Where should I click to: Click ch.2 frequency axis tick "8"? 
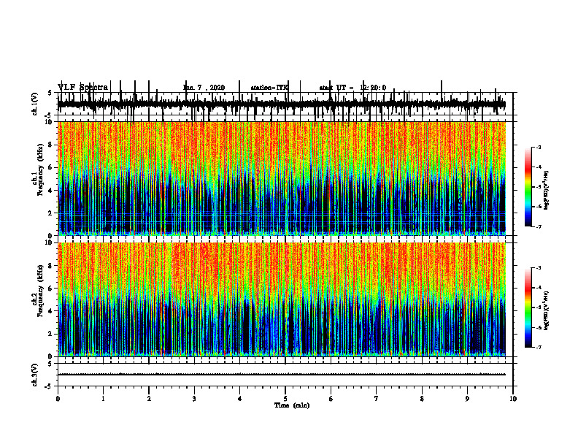(50, 266)
